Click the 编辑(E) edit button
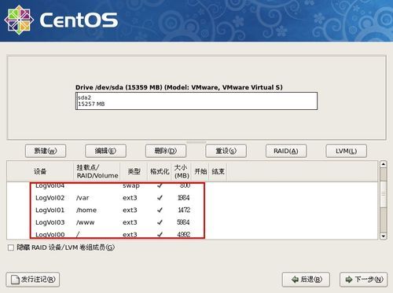Image resolution: width=393 pixels, height=293 pixels. click(105, 151)
